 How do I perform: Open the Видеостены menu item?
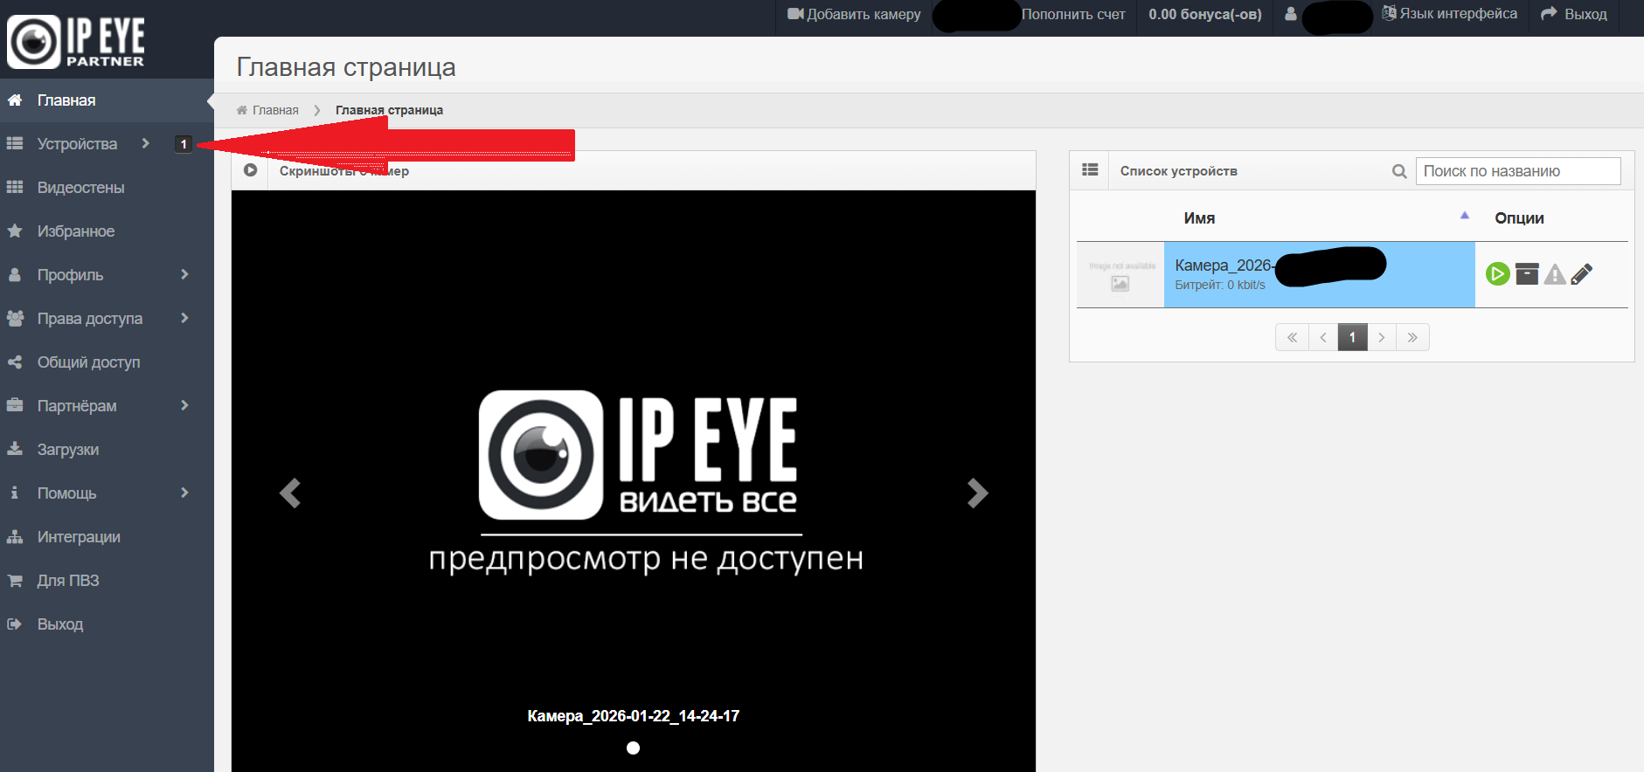(80, 188)
